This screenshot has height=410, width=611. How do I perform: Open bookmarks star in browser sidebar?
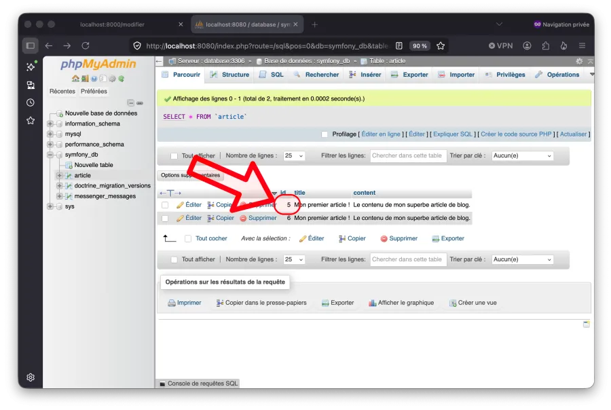point(31,120)
